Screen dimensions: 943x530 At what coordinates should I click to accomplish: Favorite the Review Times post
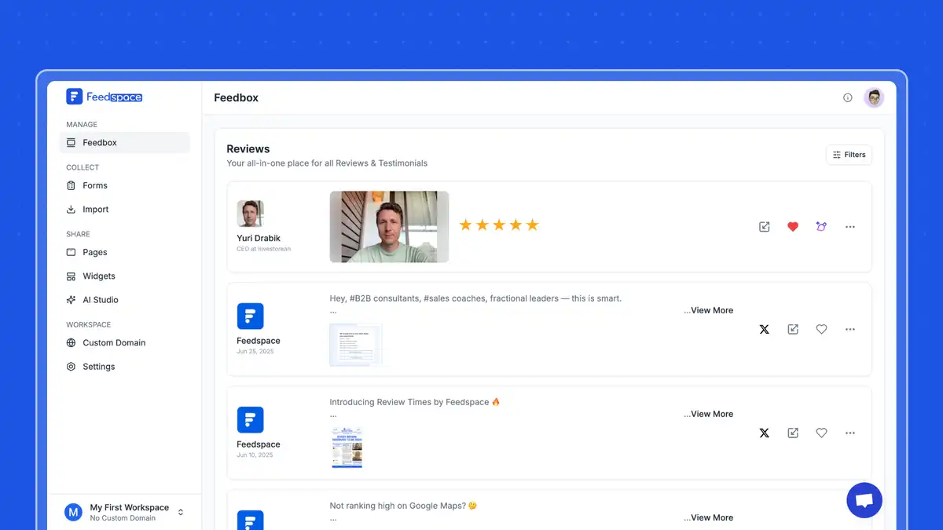pos(821,433)
